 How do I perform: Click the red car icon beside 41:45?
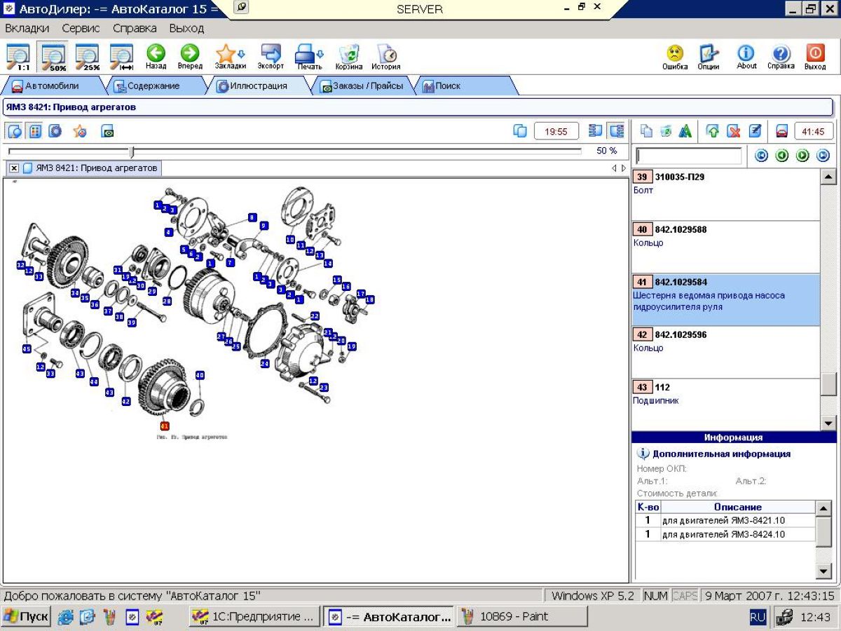click(x=781, y=131)
